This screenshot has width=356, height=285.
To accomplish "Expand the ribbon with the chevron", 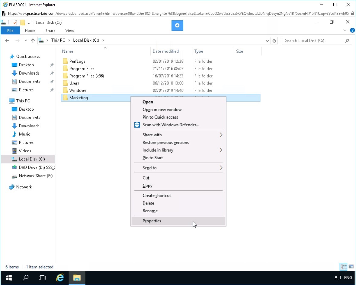I will click(345, 30).
